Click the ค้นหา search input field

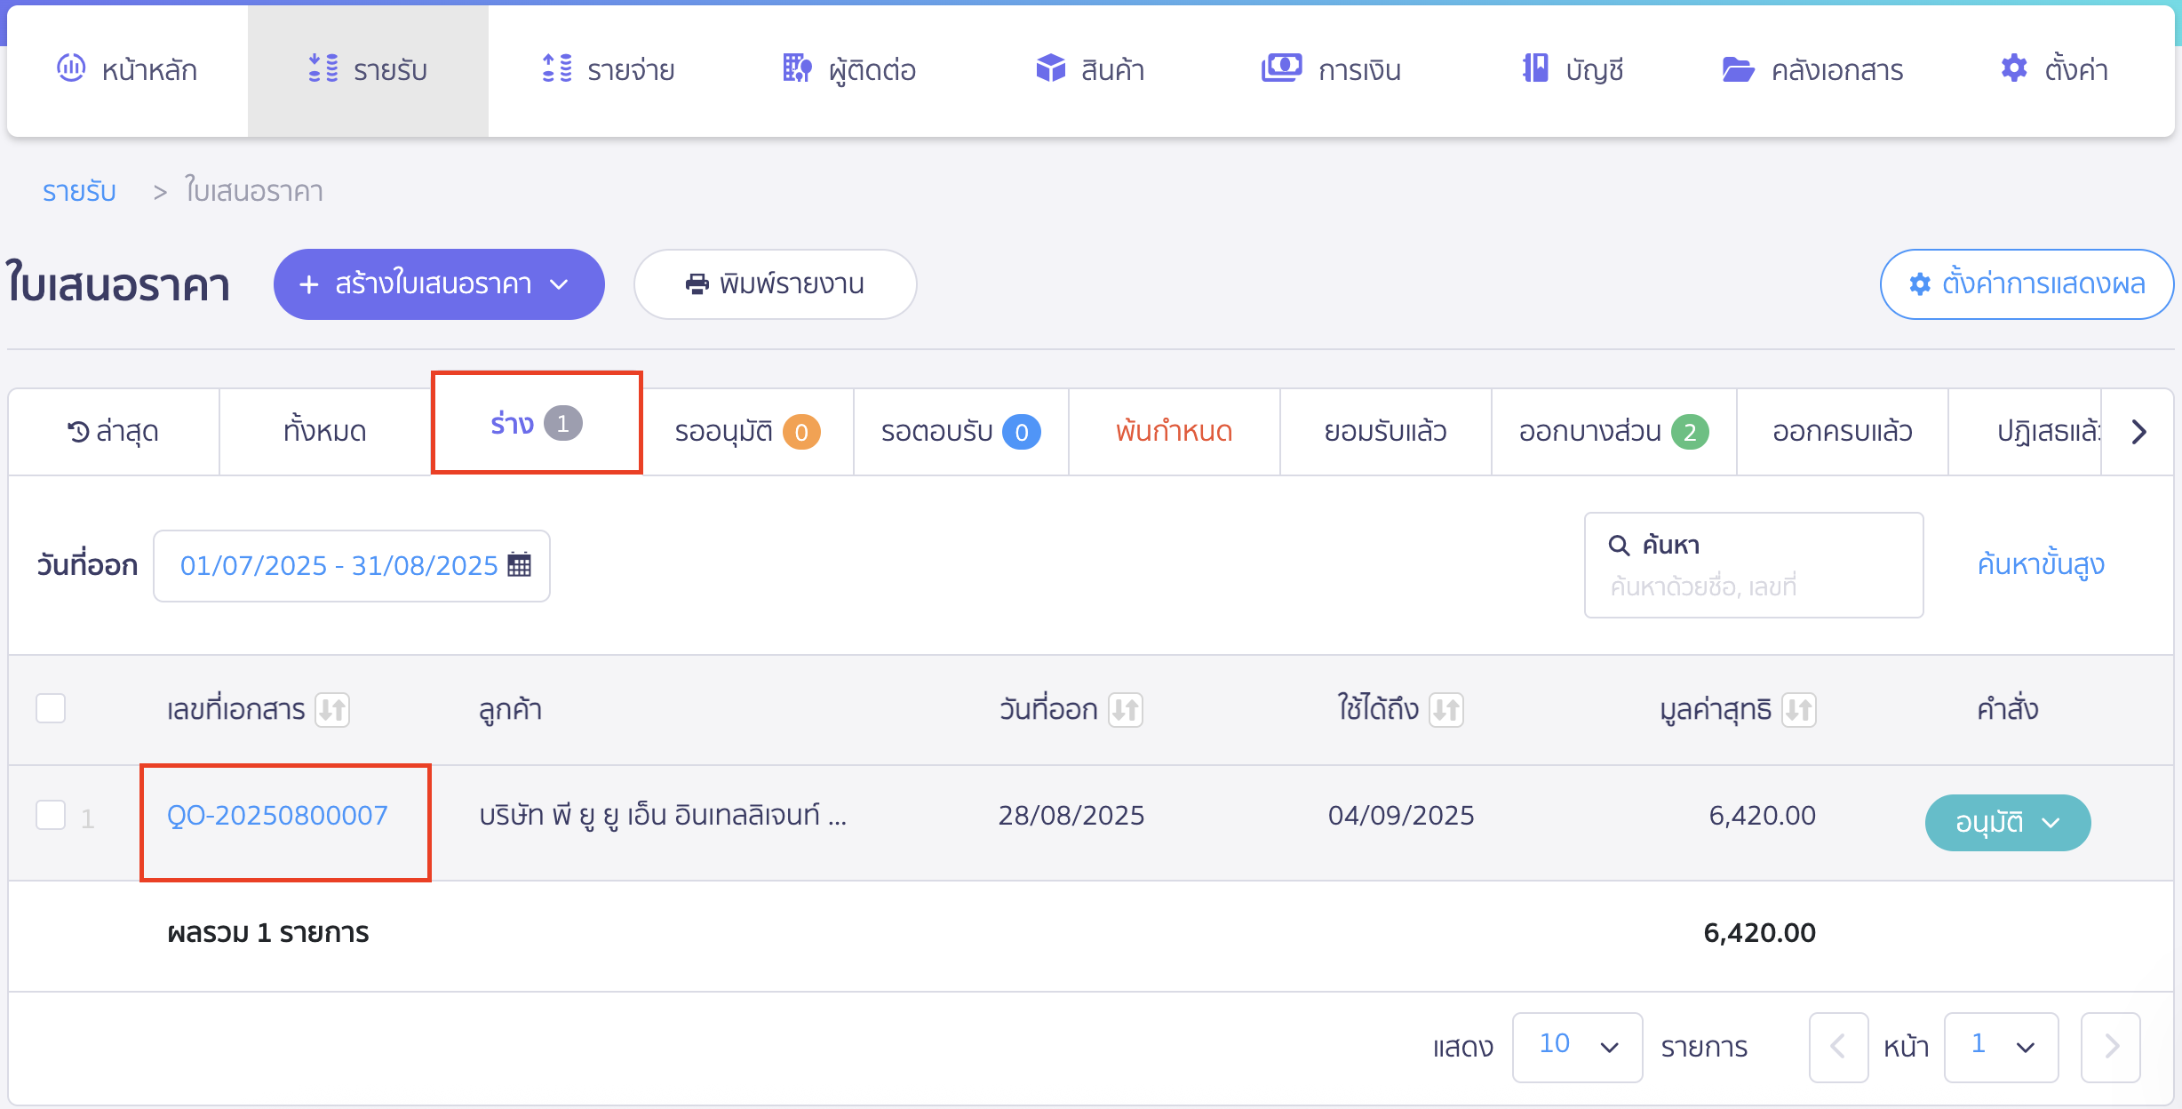[1754, 565]
